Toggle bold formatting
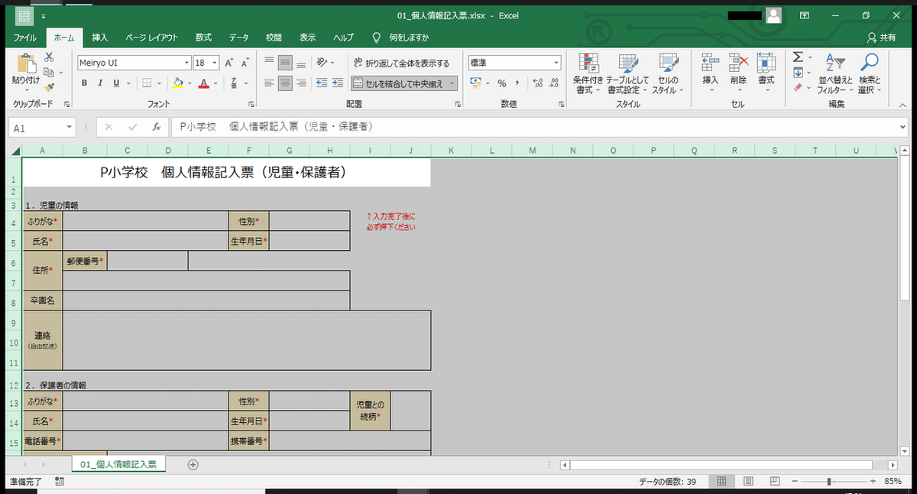This screenshot has height=494, width=917. [x=84, y=83]
